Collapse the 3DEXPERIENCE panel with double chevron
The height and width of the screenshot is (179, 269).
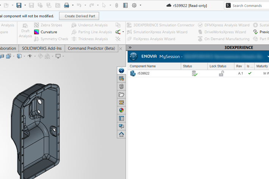(x=130, y=48)
